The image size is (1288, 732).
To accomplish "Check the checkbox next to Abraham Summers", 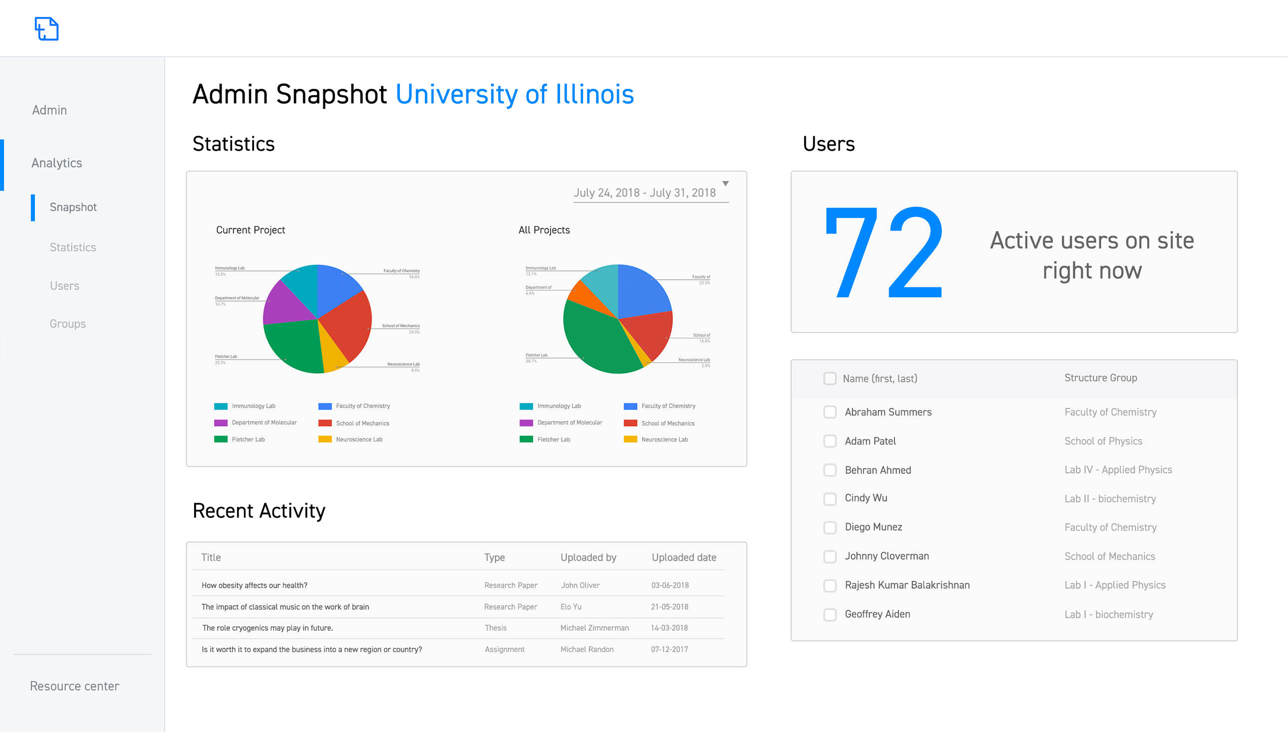I will 830,412.
